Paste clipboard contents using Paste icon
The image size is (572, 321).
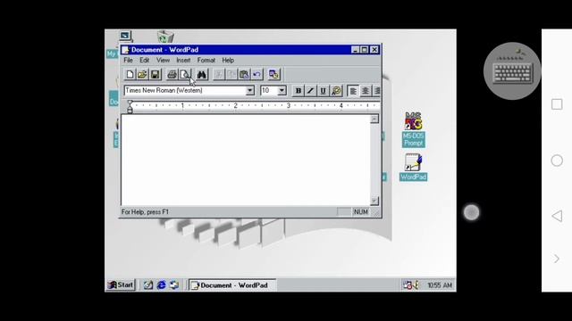[x=244, y=75]
